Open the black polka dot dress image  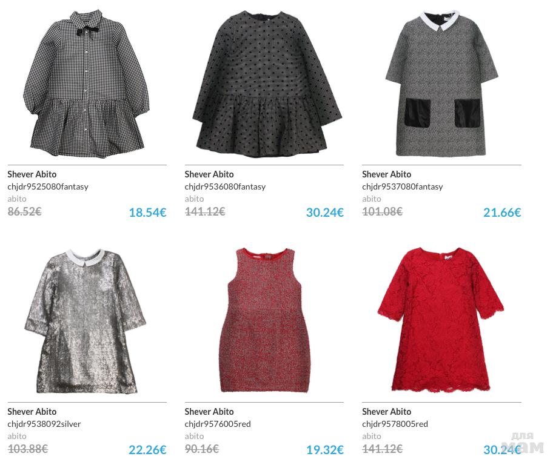coord(267,84)
